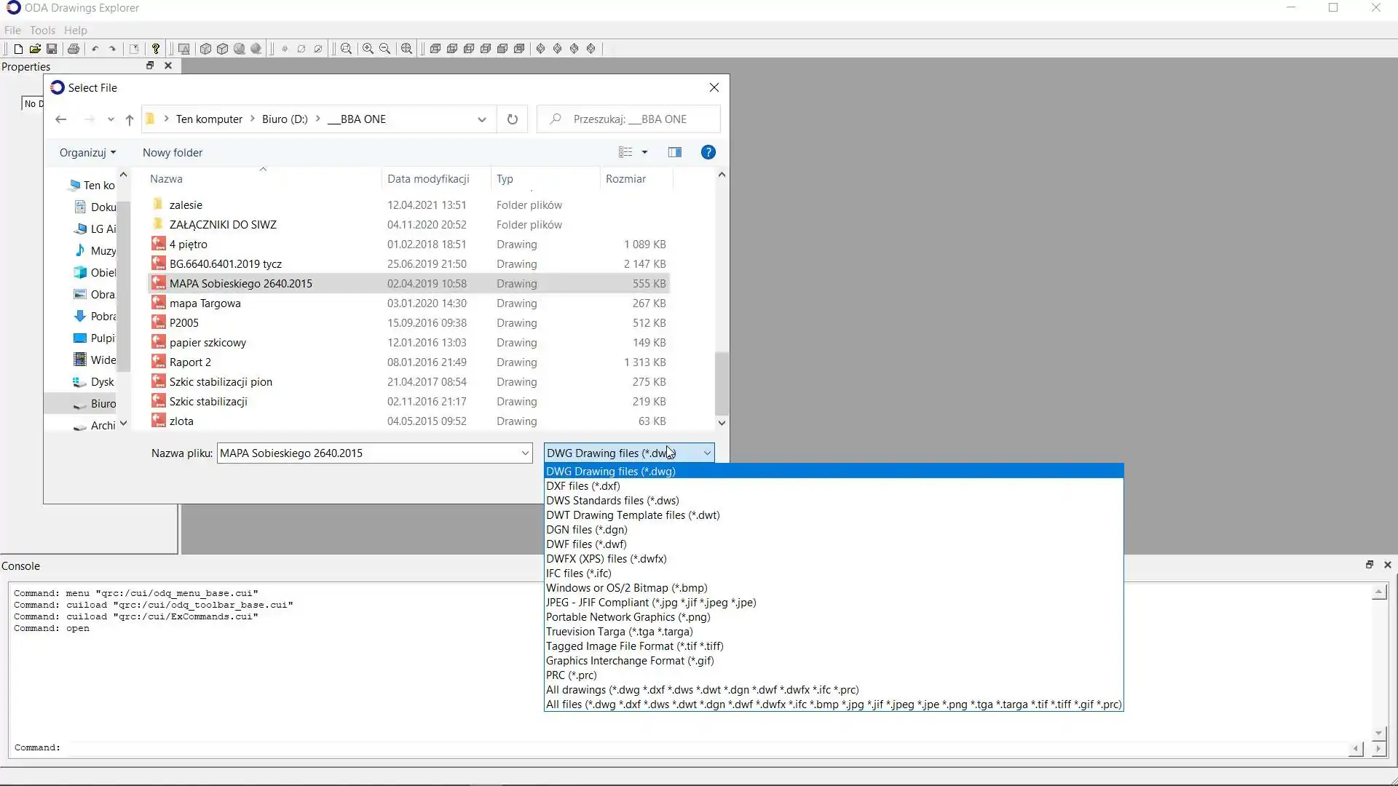Toggle the preview pane button
Screen dimensions: 1398x786
675,152
